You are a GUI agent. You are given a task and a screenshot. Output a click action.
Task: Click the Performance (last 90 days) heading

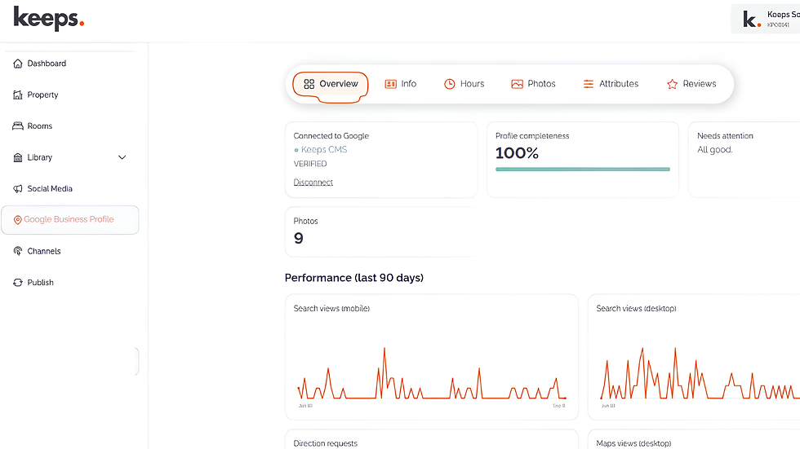[x=354, y=278]
